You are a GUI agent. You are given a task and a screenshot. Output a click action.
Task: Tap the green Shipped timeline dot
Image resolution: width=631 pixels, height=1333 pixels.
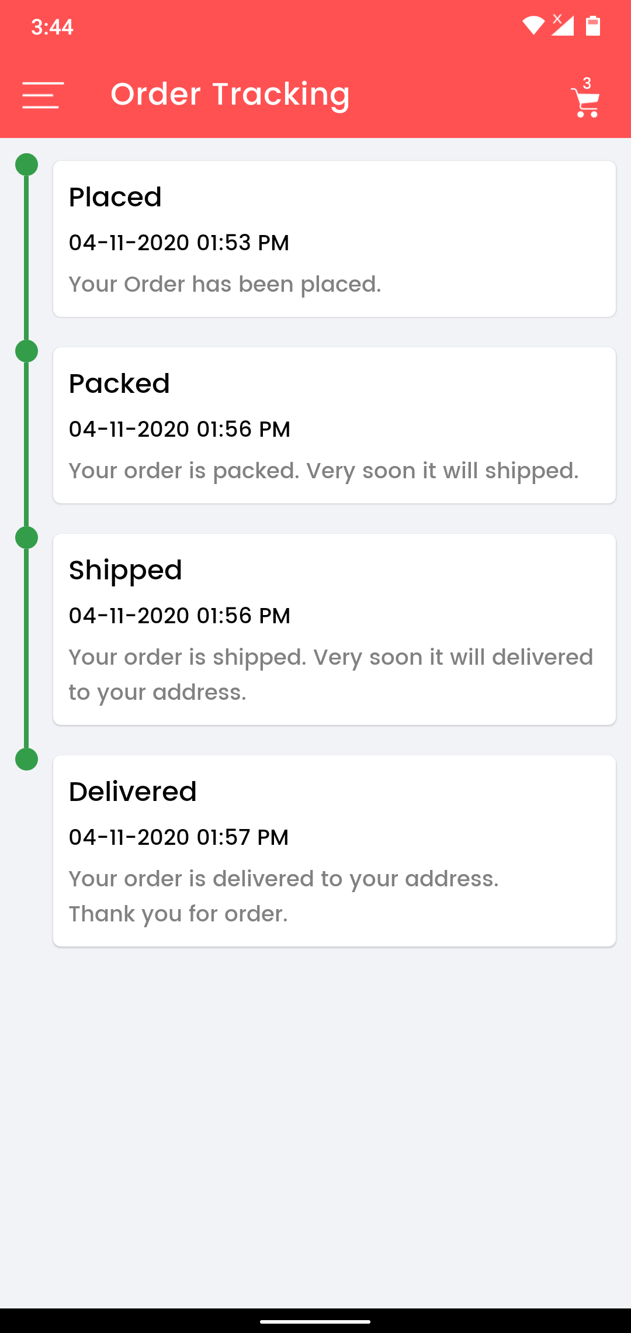(x=26, y=537)
